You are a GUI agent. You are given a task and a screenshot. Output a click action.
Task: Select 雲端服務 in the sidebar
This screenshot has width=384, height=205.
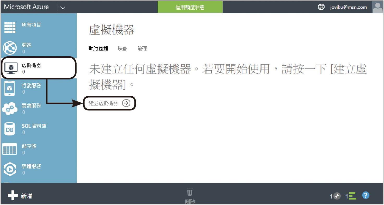pyautogui.click(x=31, y=106)
